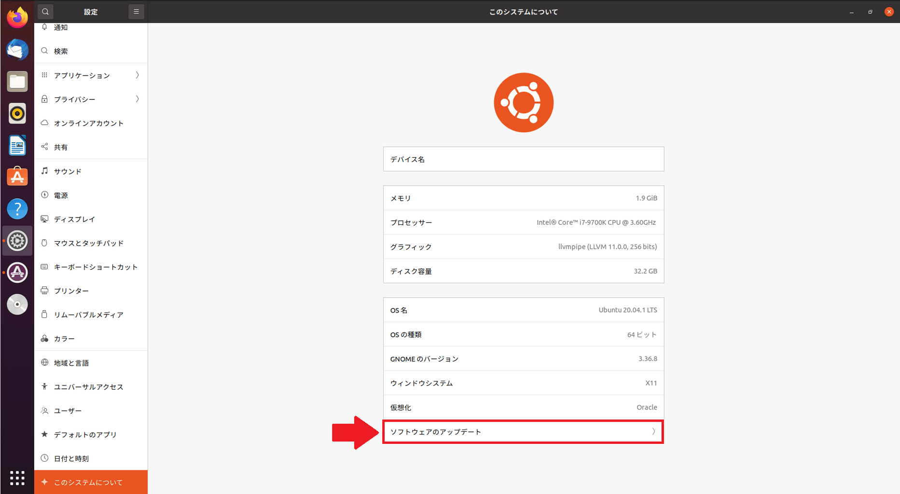Screen dimensions: 900x494
Task: Click the GNOME version value 3.36.8
Action: pos(648,358)
